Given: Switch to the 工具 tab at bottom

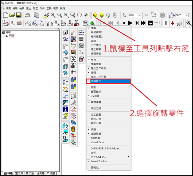Looking at the screenshot, I should (x=19, y=173).
